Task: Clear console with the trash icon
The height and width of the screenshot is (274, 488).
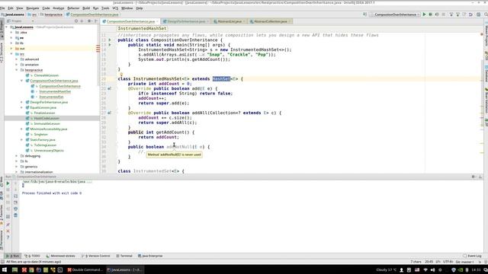Action: [x=15, y=215]
